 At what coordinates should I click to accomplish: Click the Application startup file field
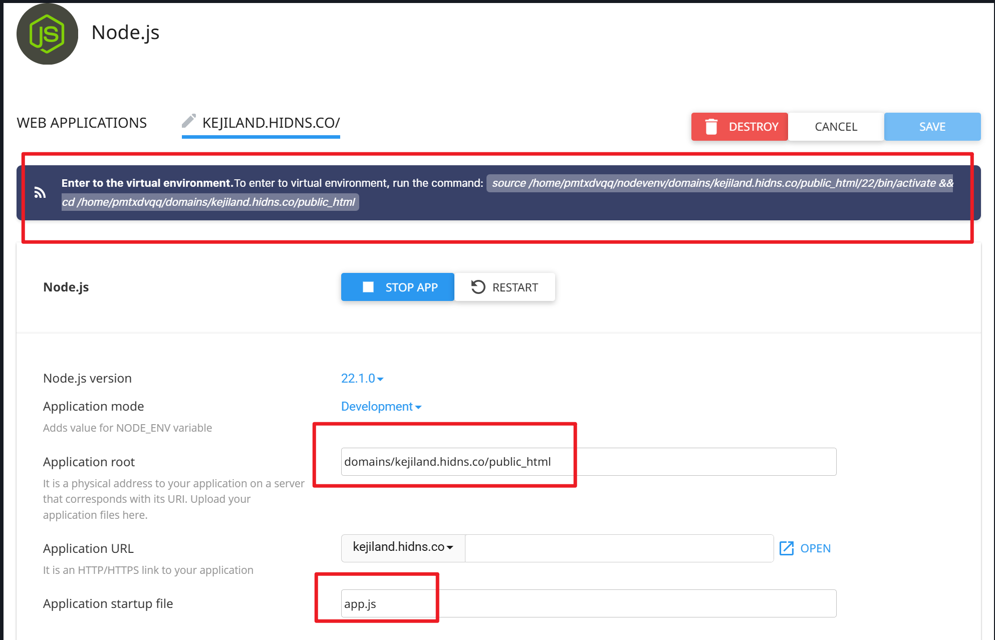(x=589, y=603)
